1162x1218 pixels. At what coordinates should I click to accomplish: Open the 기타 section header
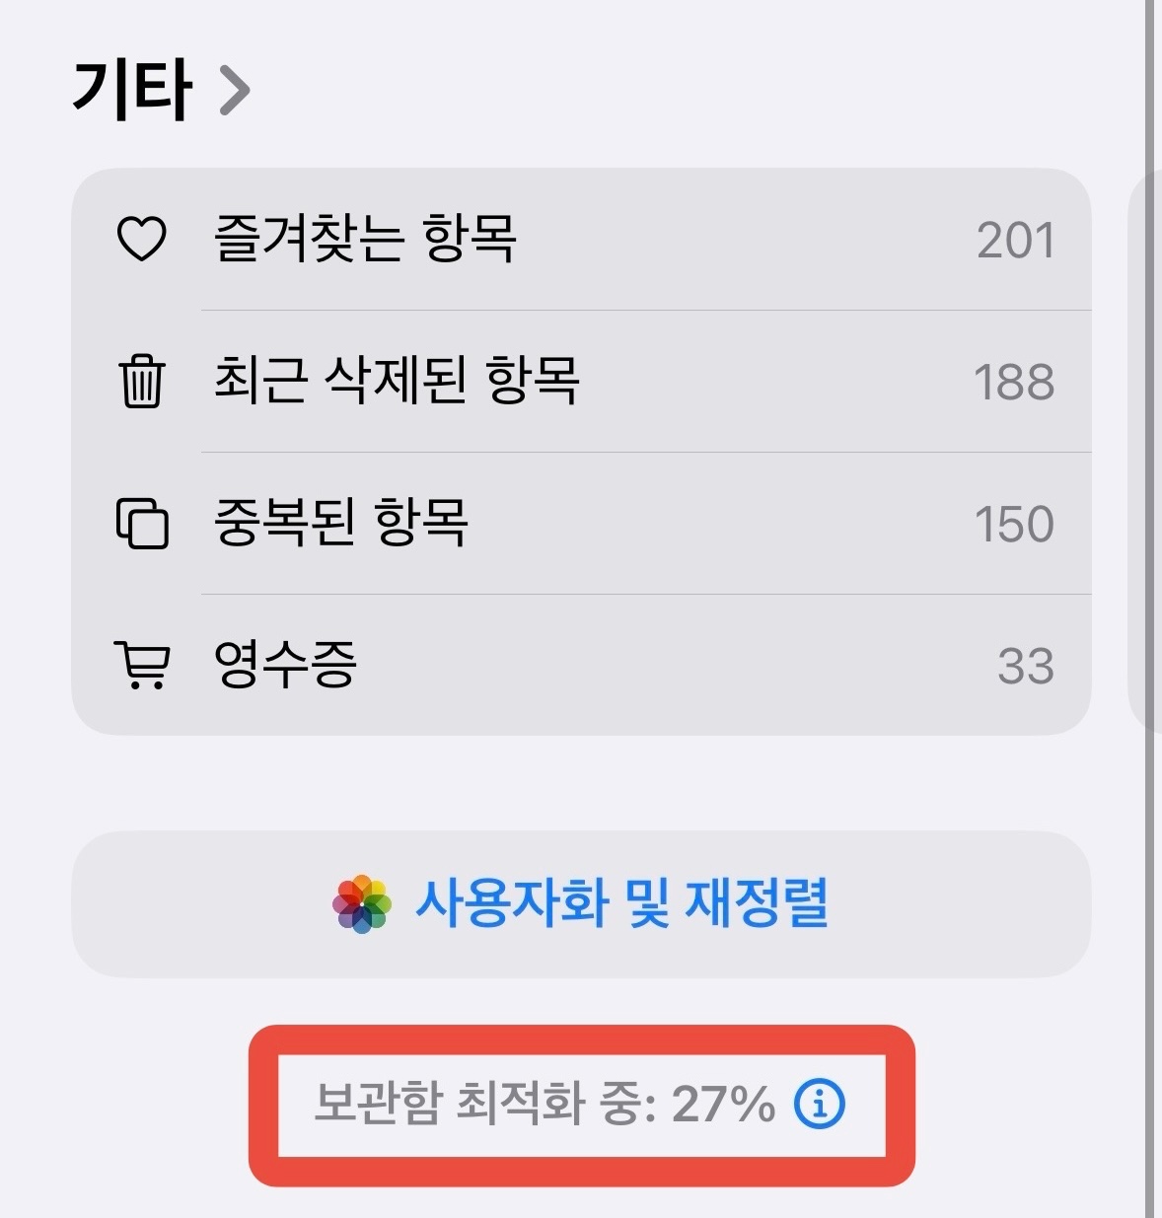click(x=132, y=91)
